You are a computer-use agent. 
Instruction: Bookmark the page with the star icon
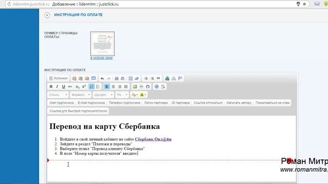(x=304, y=4)
